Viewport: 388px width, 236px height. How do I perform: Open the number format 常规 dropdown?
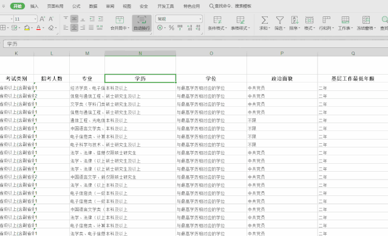[179, 19]
